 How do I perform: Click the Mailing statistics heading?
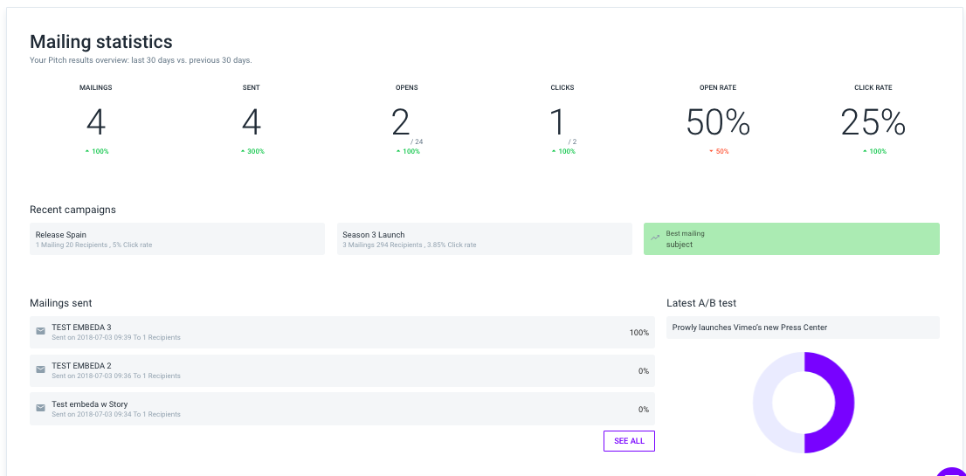click(x=101, y=42)
